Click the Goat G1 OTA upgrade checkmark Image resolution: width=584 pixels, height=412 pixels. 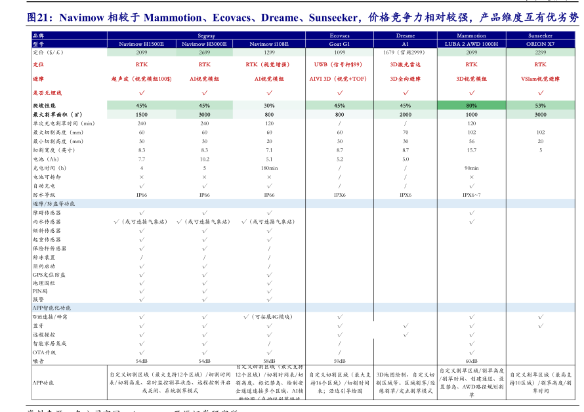pyautogui.click(x=339, y=352)
